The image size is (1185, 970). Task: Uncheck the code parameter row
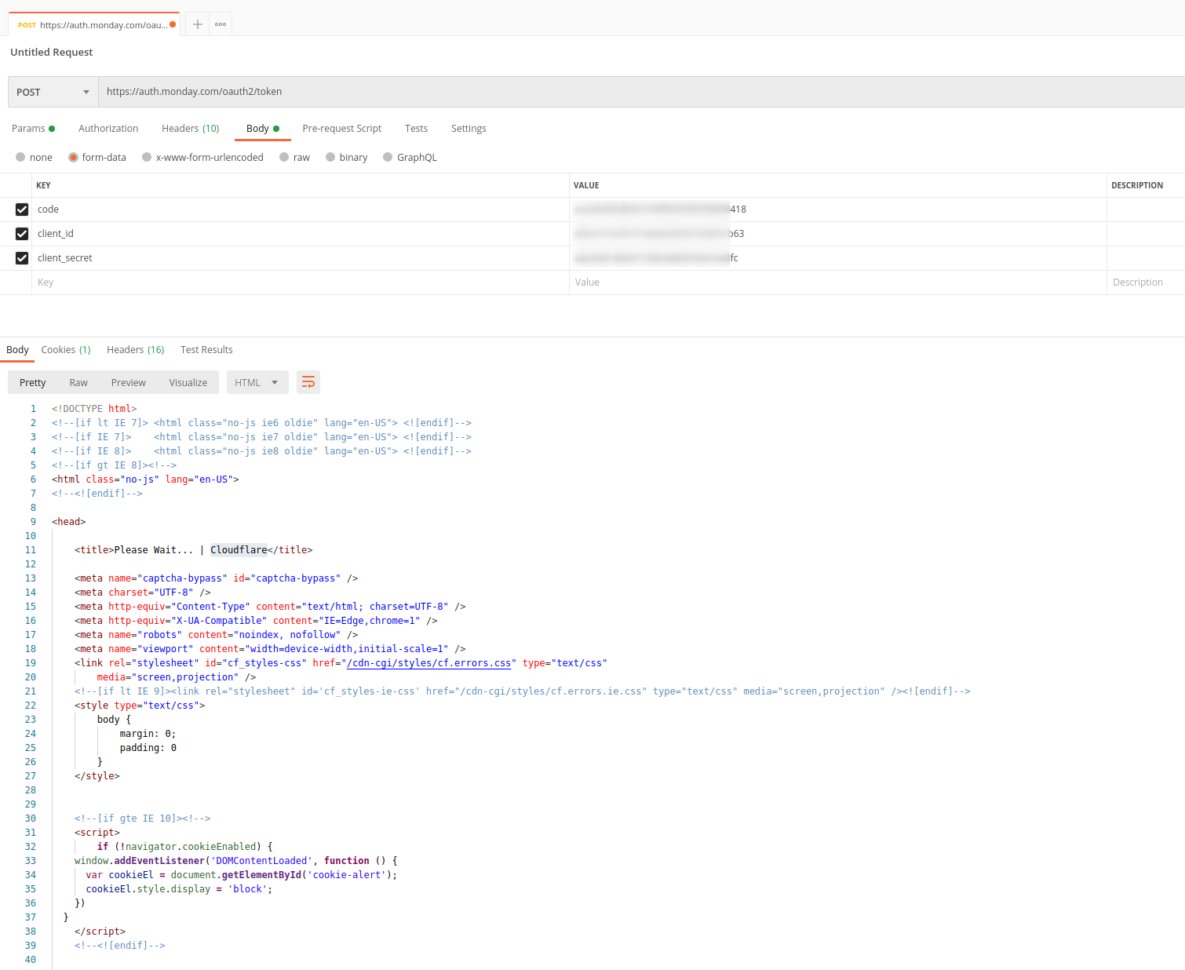[22, 210]
